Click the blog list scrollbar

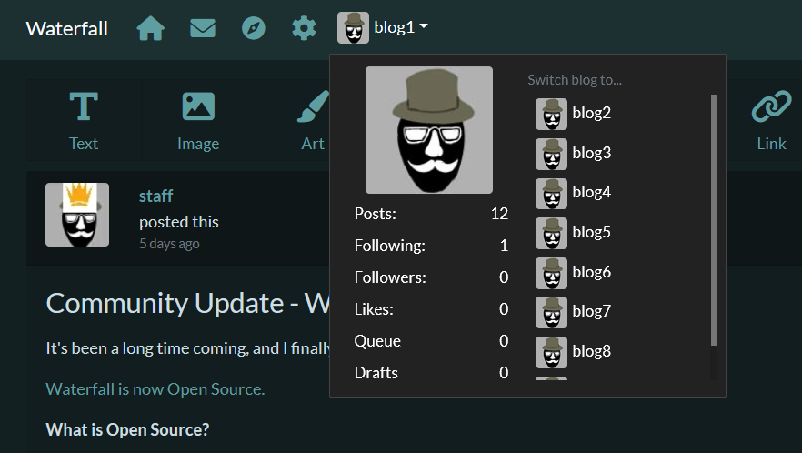click(x=714, y=220)
